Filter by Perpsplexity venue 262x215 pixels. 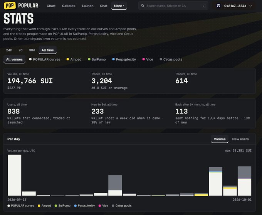124,59
